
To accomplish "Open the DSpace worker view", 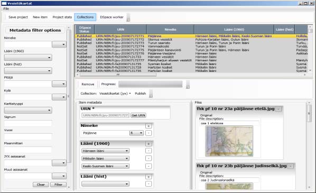I will pyautogui.click(x=111, y=17).
